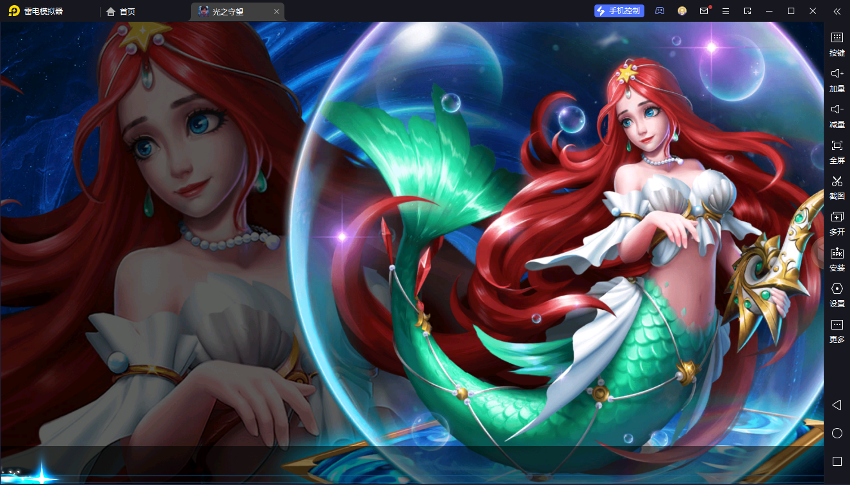Enter 全屏 fullscreen mode
Viewport: 850px width, 485px height.
[837, 152]
